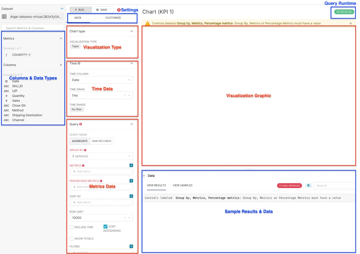Collapse the Data results panel chevron

click(x=144, y=176)
